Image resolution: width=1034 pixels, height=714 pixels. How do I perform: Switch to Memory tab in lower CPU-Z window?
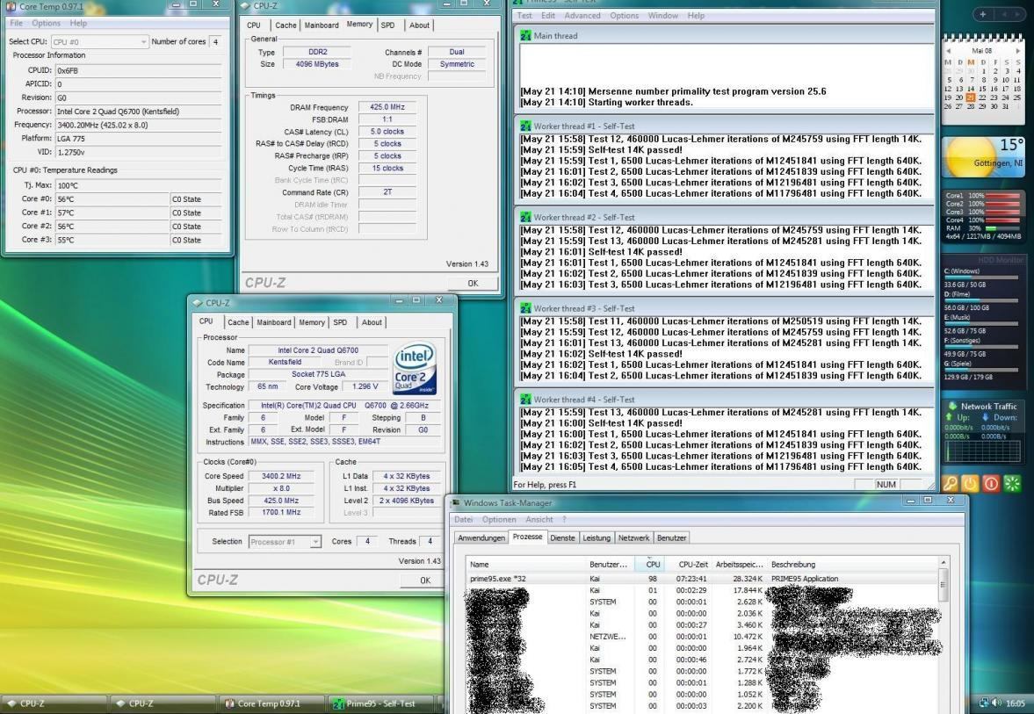click(312, 322)
